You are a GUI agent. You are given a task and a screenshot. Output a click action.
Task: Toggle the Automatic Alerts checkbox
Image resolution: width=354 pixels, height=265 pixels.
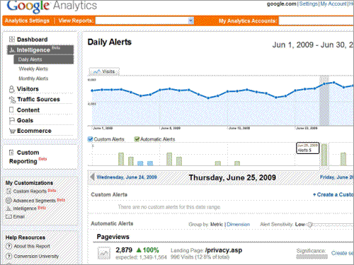(x=137, y=139)
